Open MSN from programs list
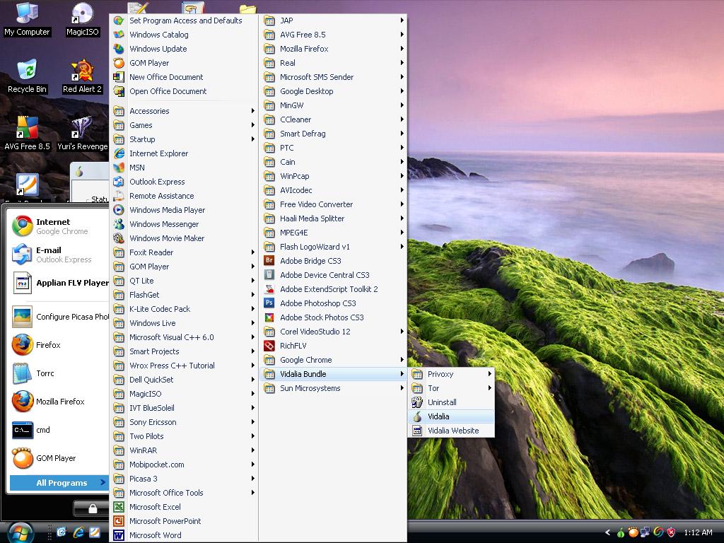 point(184,168)
